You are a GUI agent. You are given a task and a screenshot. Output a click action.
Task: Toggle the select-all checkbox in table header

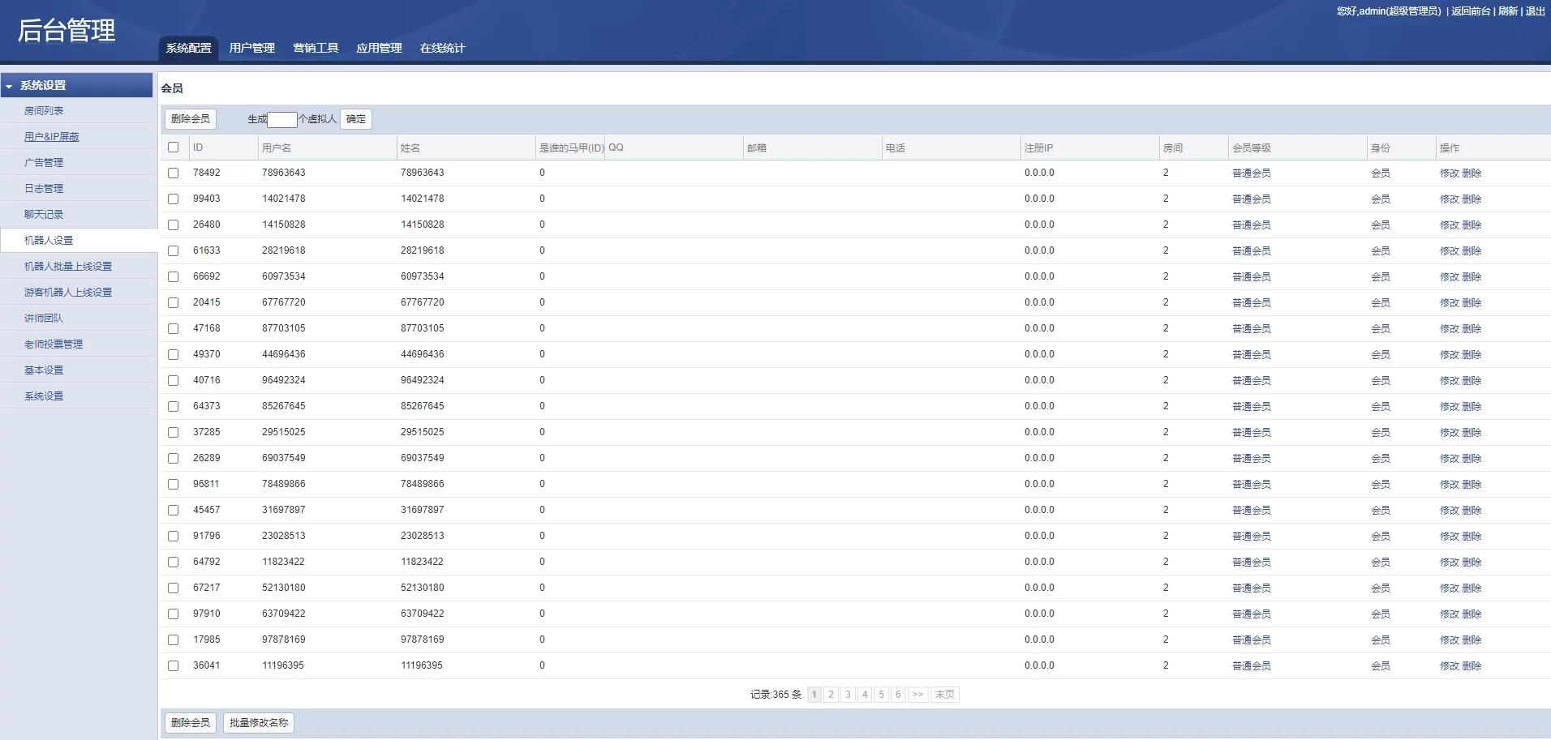tap(173, 148)
